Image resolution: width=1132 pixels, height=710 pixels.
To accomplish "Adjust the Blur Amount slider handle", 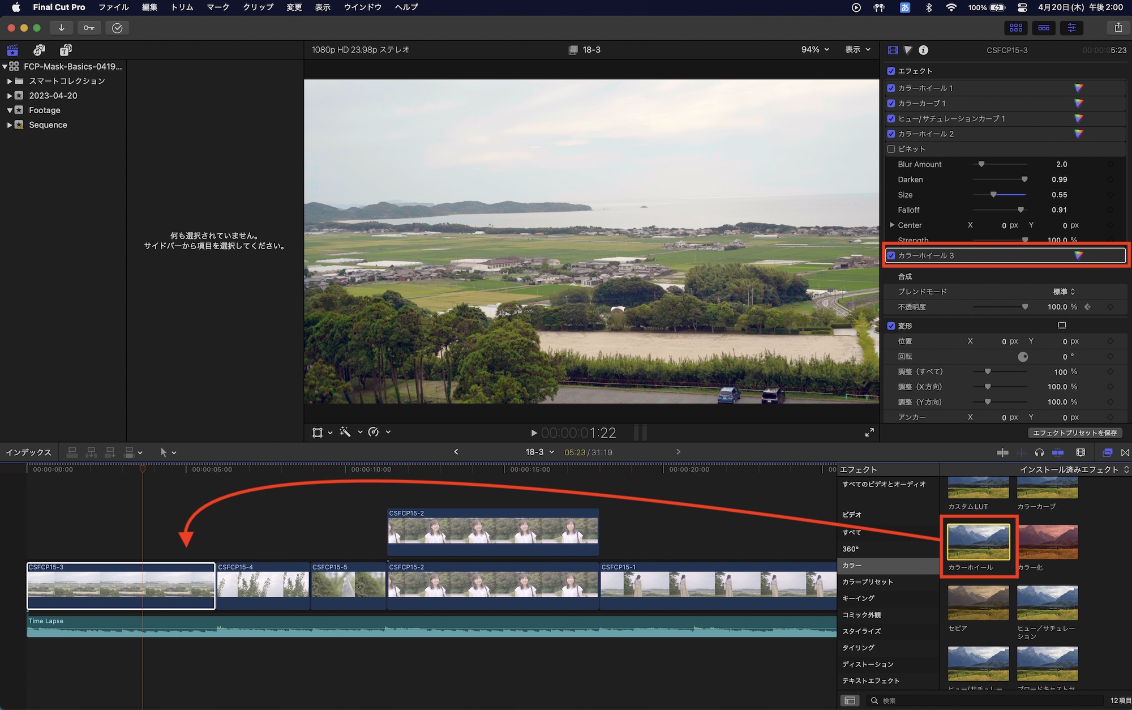I will (981, 164).
